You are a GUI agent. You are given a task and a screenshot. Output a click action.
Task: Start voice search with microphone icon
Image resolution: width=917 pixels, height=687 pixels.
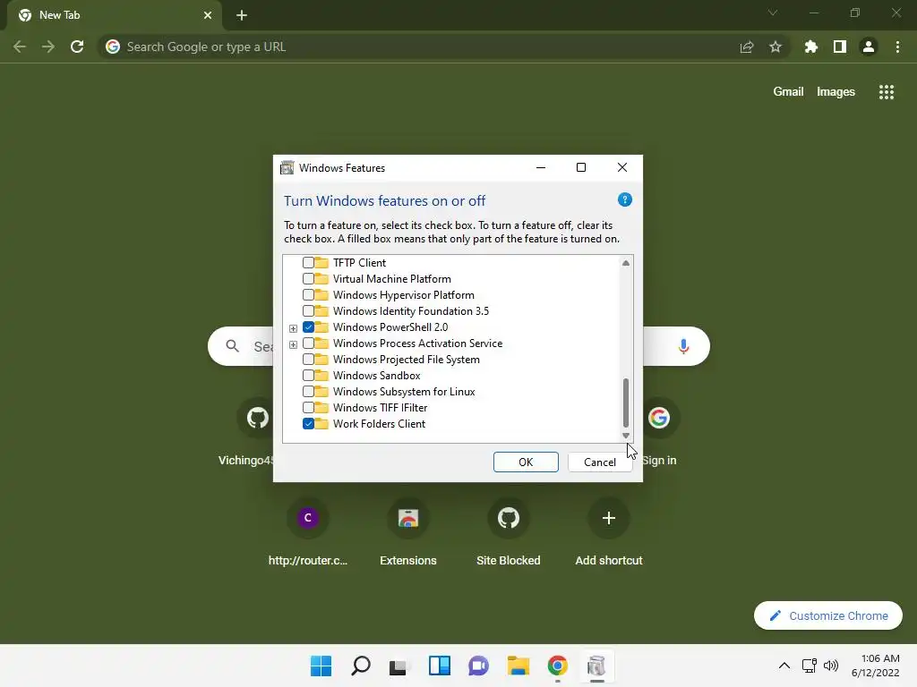pyautogui.click(x=683, y=346)
